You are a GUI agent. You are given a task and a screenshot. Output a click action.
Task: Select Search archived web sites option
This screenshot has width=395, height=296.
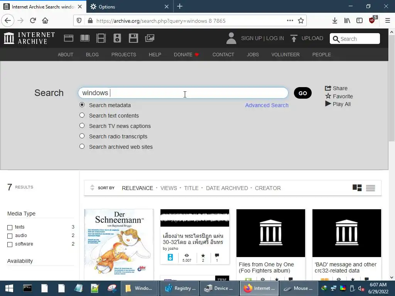82,146
